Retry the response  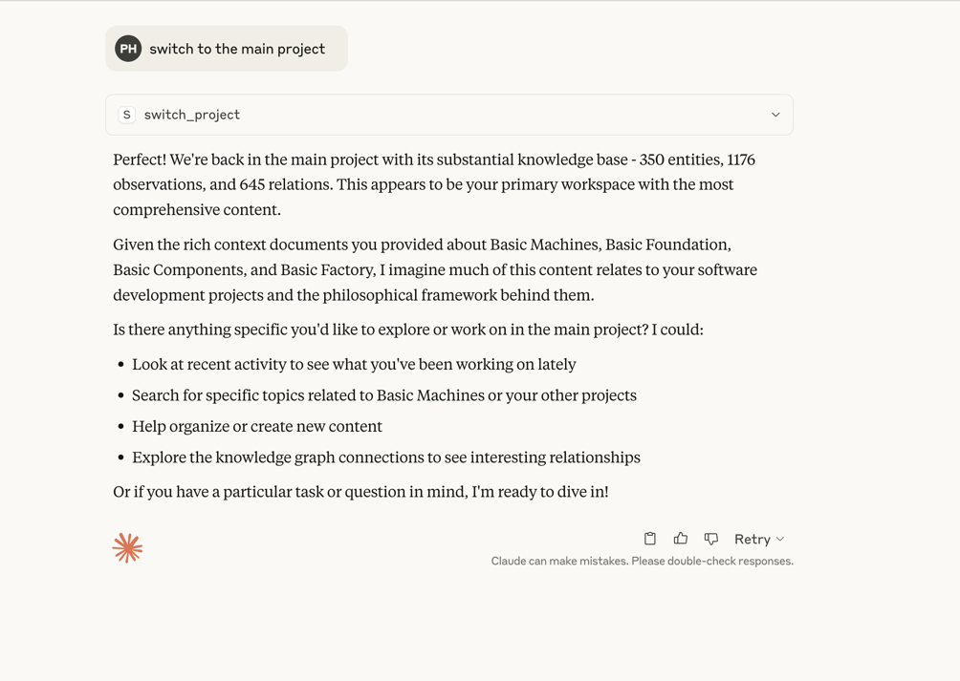tap(752, 540)
